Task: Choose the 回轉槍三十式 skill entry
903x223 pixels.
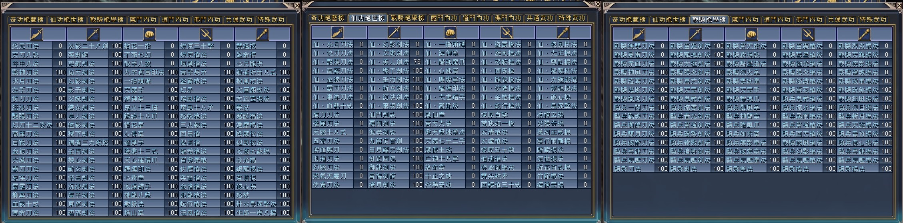Action: click(501, 185)
